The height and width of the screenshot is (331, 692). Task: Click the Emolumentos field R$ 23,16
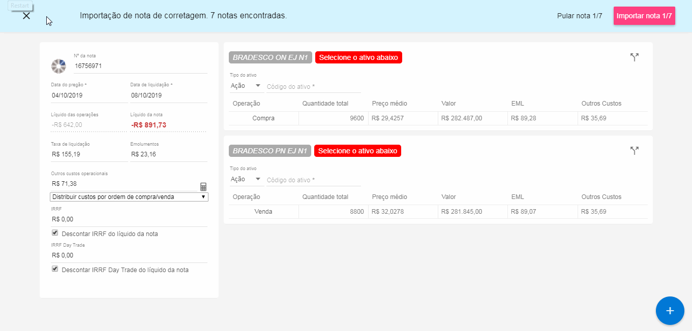coord(169,154)
